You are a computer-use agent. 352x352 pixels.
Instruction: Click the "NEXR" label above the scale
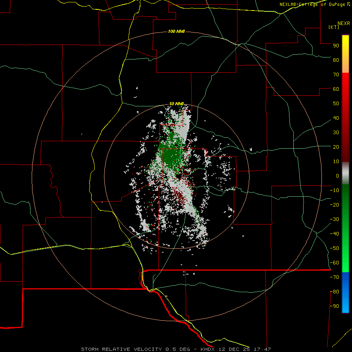coord(344,23)
